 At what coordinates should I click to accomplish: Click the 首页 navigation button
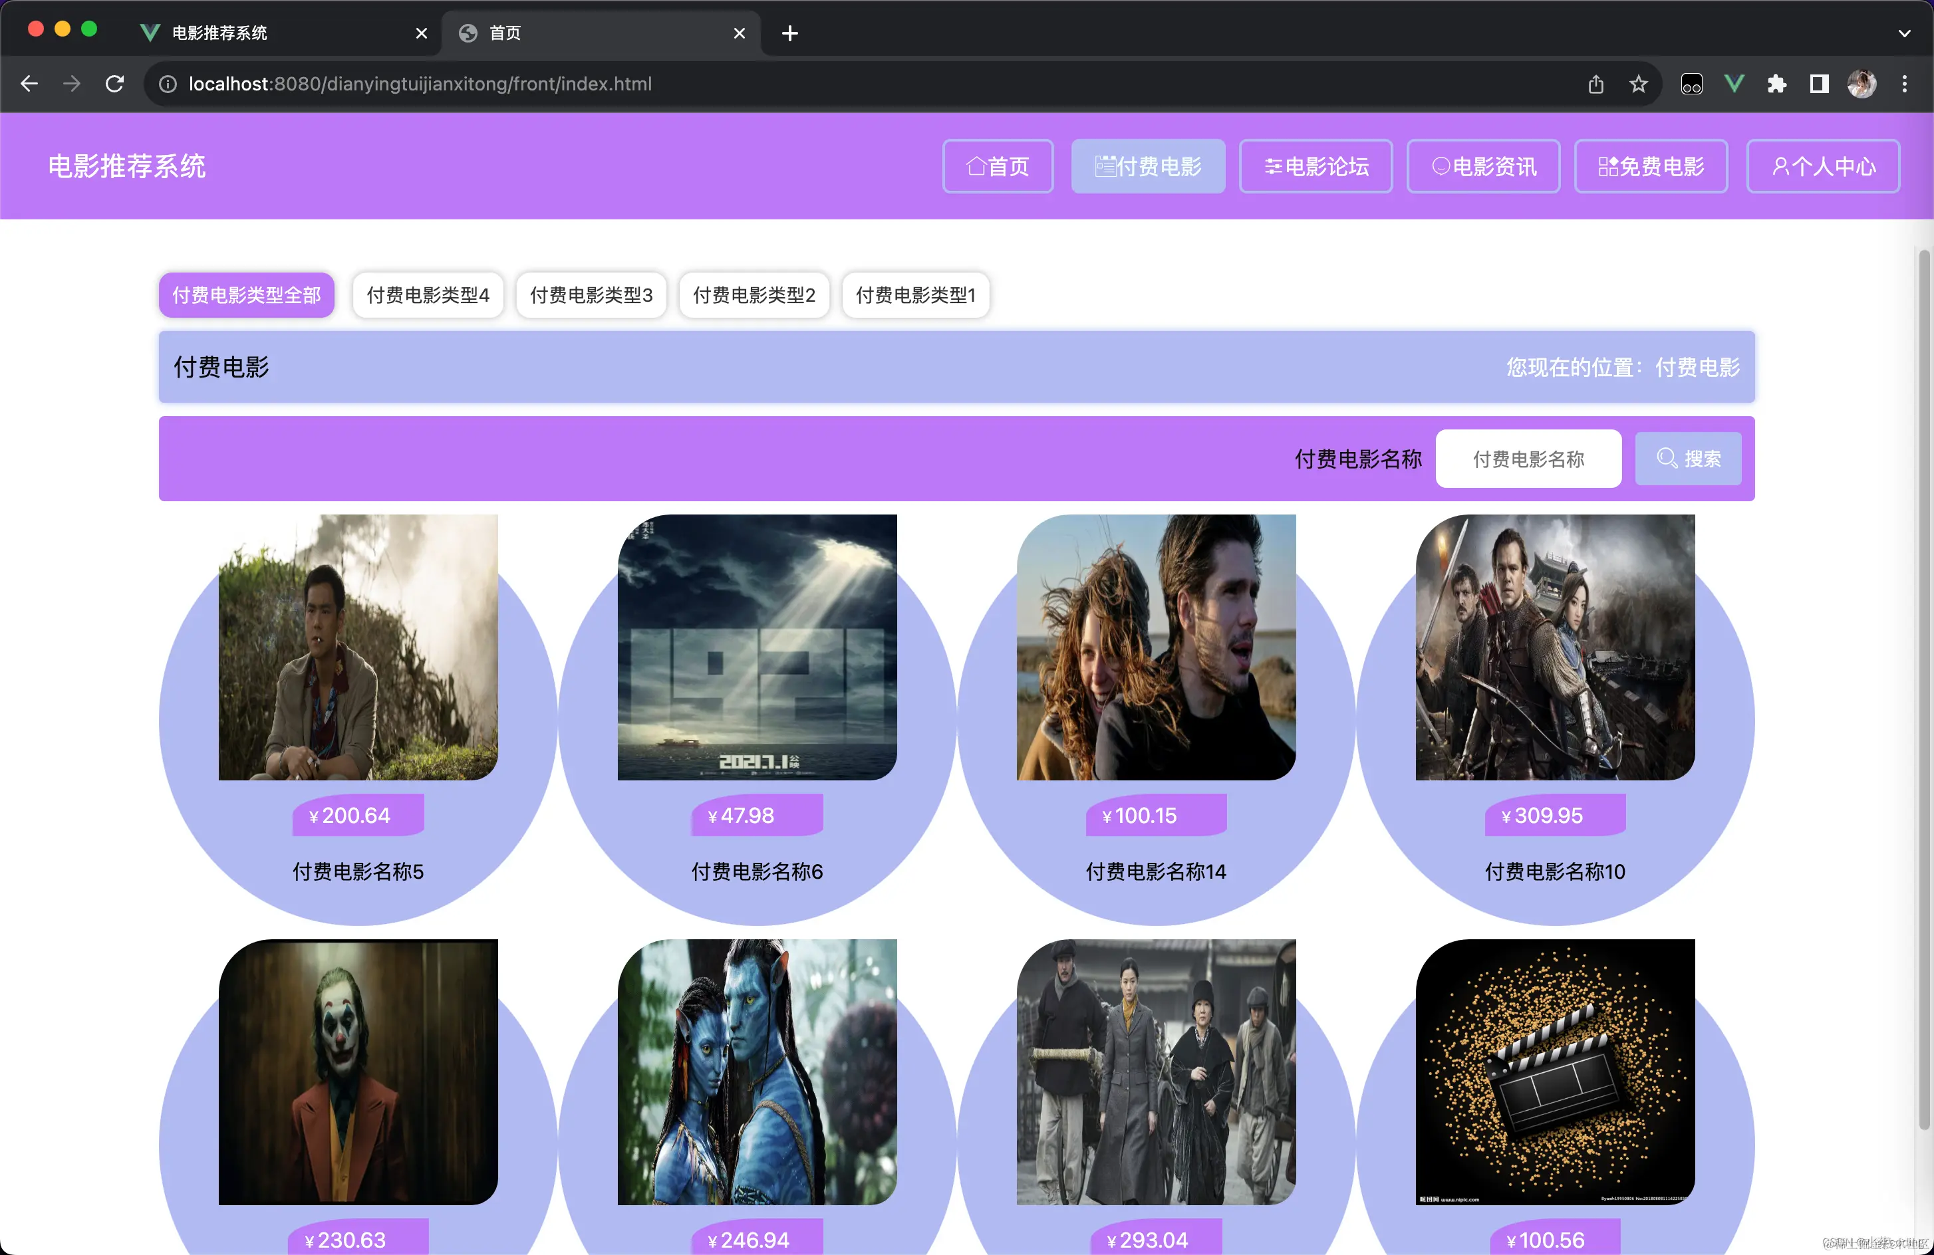(x=997, y=167)
